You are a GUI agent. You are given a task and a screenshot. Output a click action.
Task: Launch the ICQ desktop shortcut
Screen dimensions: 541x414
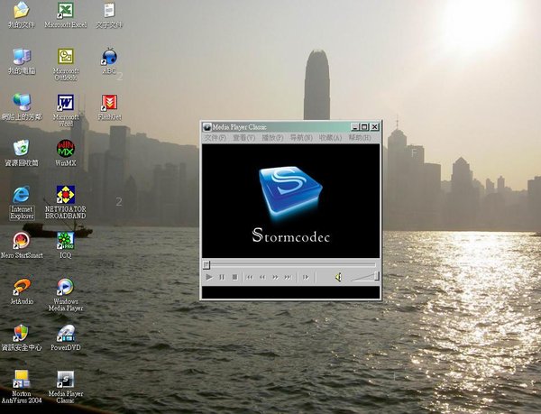66,245
